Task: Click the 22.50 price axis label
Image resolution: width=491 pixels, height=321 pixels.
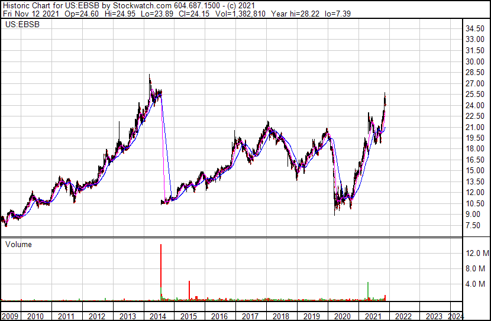Action: pos(475,116)
